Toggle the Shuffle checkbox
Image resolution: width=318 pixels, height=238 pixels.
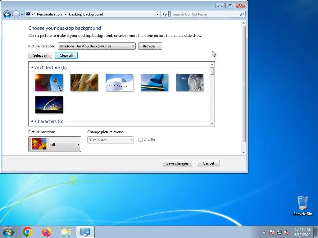click(x=140, y=140)
